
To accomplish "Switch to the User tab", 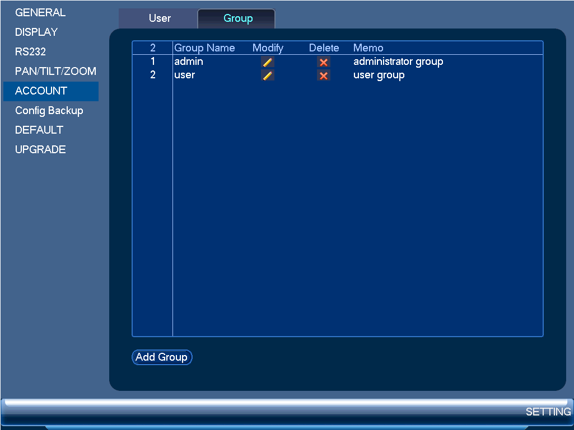I will click(160, 18).
